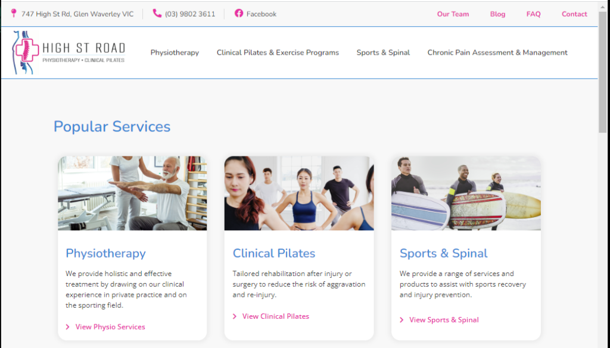Go to the Our Team page
The height and width of the screenshot is (348, 610).
coord(453,14)
